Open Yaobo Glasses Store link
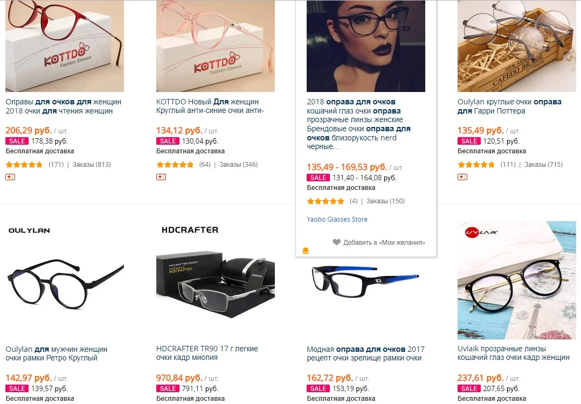This screenshot has height=404, width=581. [x=337, y=219]
